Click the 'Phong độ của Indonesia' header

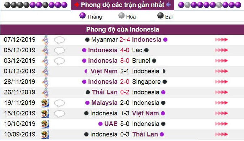[122, 29]
